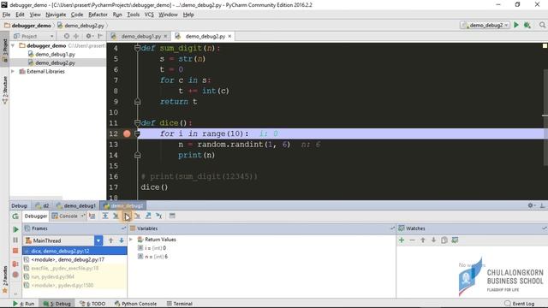Resume program with green play icon

coord(15,229)
